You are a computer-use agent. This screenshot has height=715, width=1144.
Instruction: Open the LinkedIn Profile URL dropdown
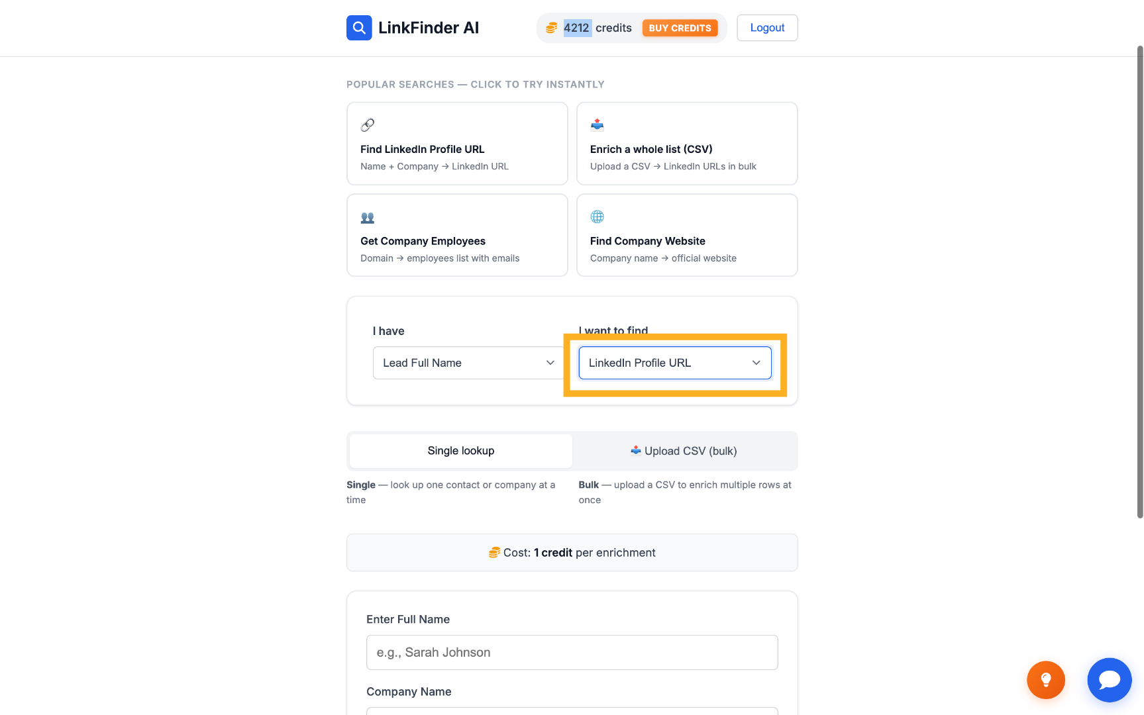[675, 363]
